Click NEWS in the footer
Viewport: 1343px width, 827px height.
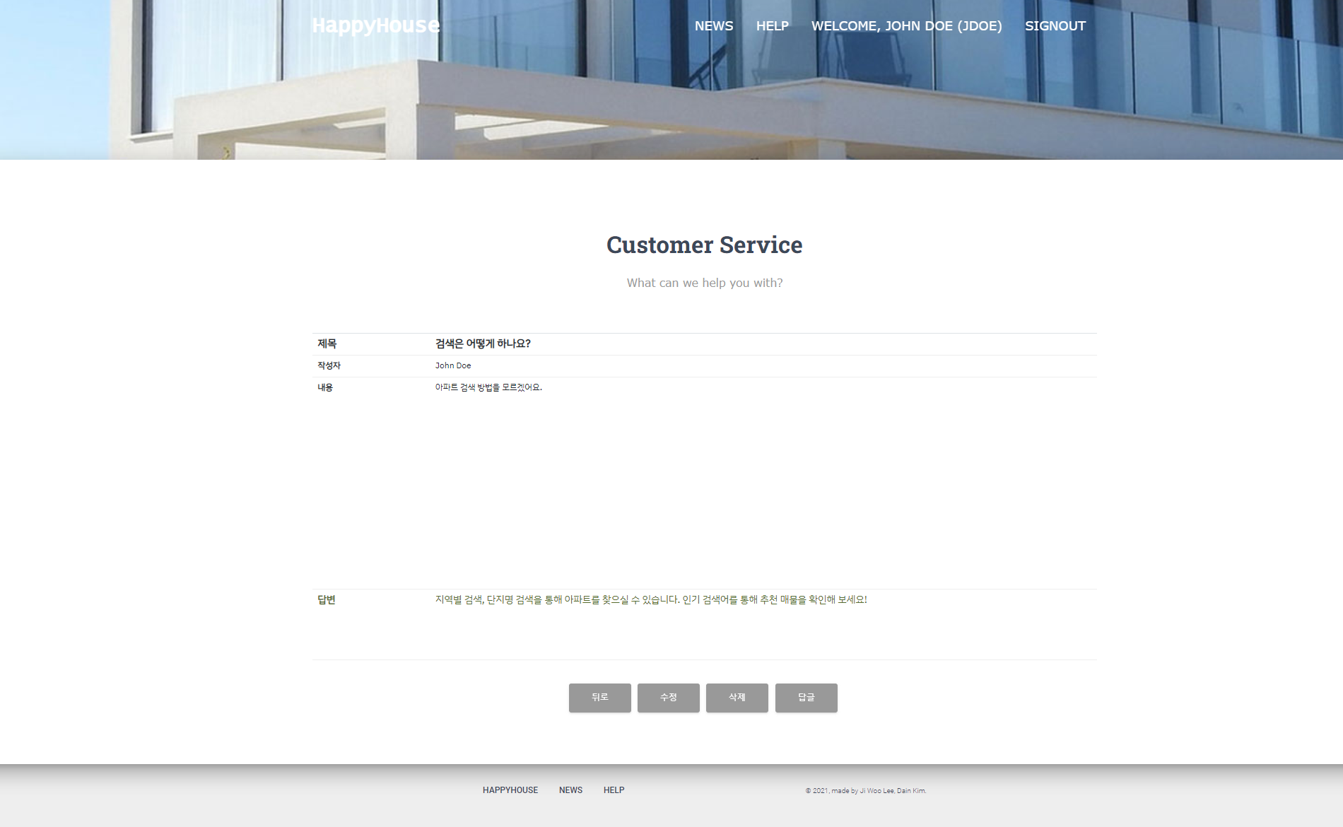(570, 790)
